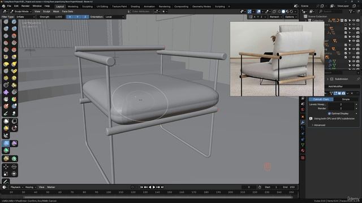Open the editor type dropdown
Viewport: 362px width, 203px height.
(x=5, y=11)
